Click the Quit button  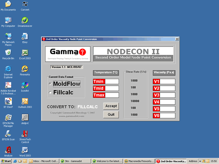click(111, 114)
